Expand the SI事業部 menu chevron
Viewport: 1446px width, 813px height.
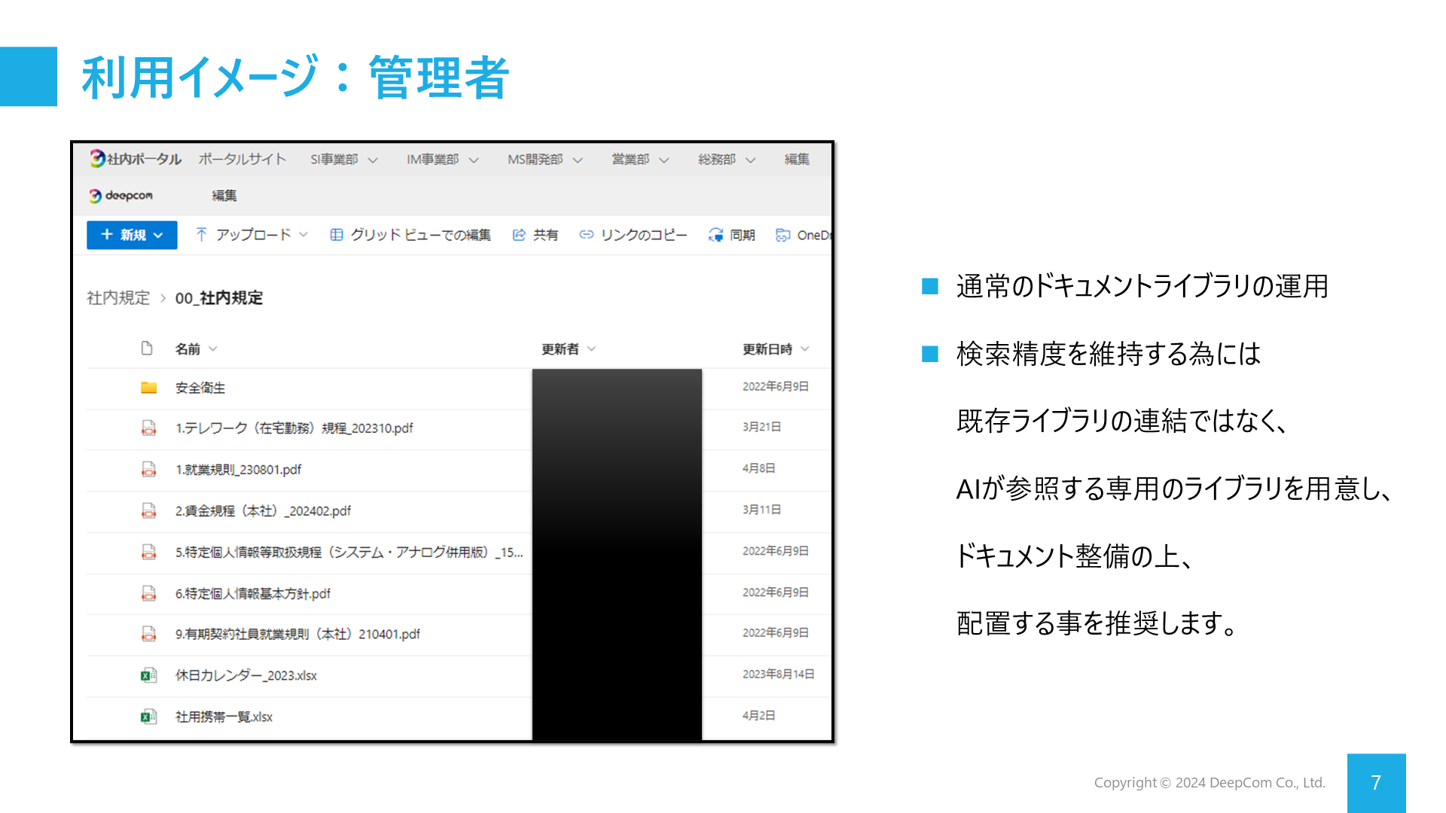pyautogui.click(x=373, y=160)
